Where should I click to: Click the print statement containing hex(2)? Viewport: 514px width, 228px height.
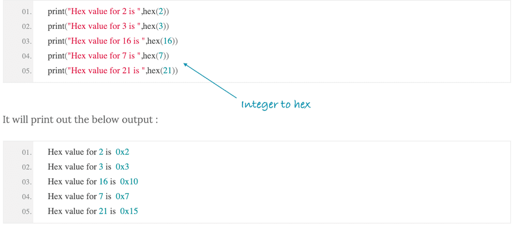(109, 11)
